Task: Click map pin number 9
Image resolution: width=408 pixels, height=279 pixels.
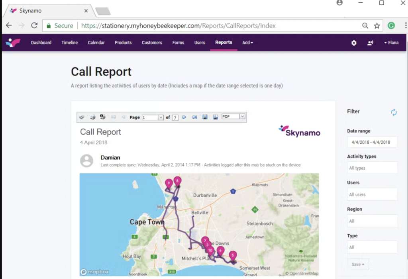Action: point(169,184)
